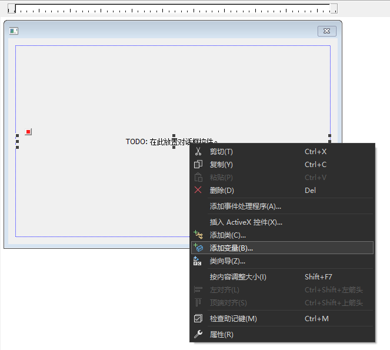Choose 剪切(T) from the context menu
The width and height of the screenshot is (390, 350).
282,152
